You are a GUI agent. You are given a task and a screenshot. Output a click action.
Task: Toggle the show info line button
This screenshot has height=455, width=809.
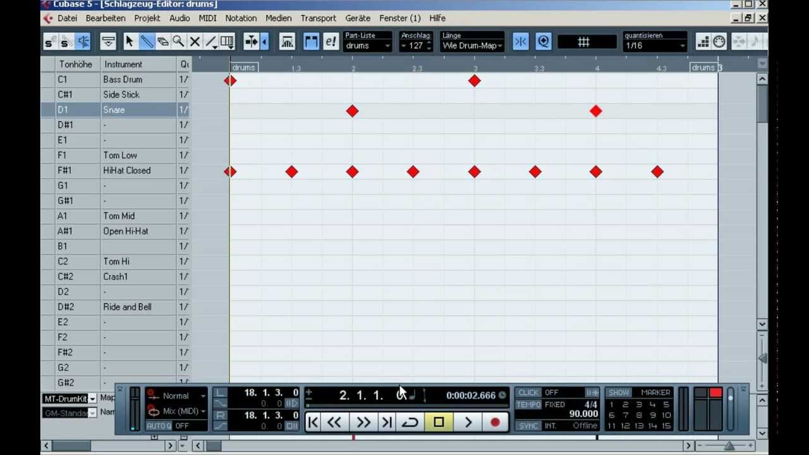coord(108,42)
